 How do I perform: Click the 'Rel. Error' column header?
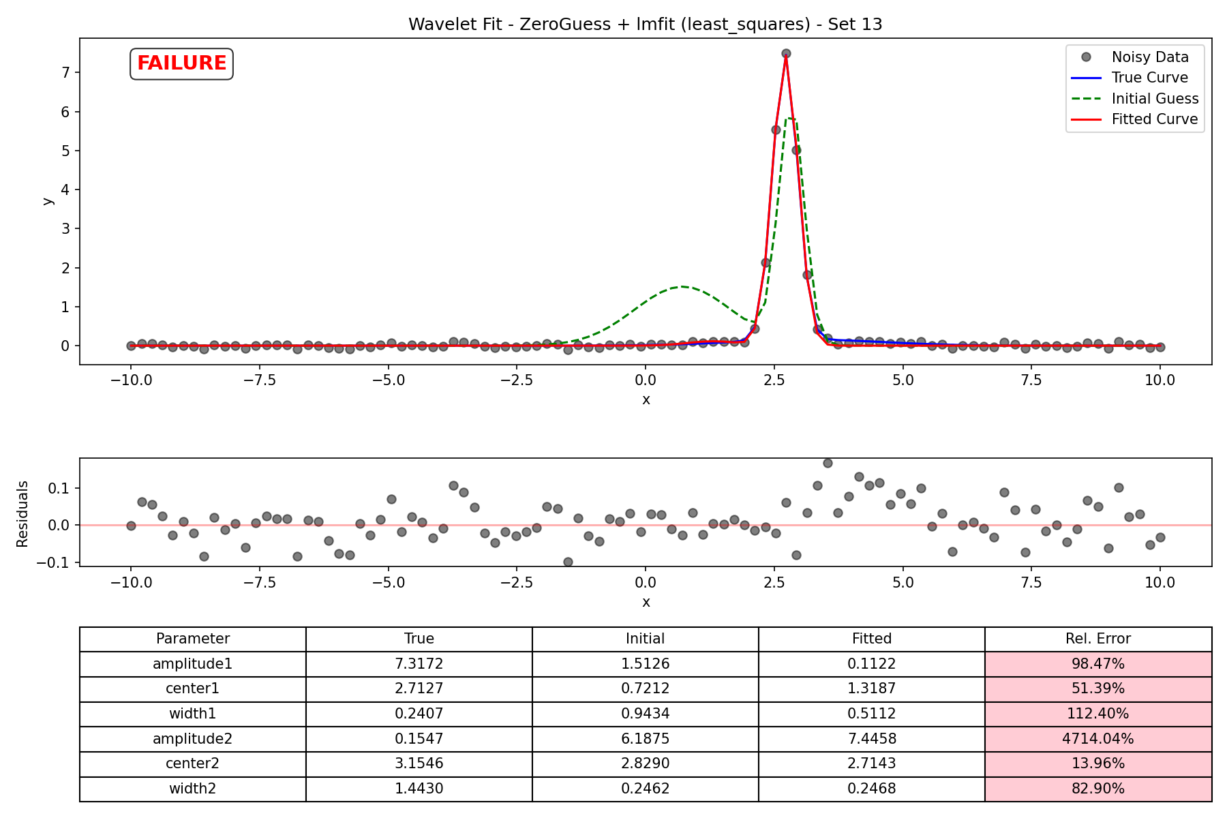[x=1098, y=639]
